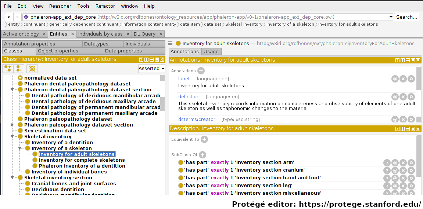Open the File menu

[x=8, y=6]
